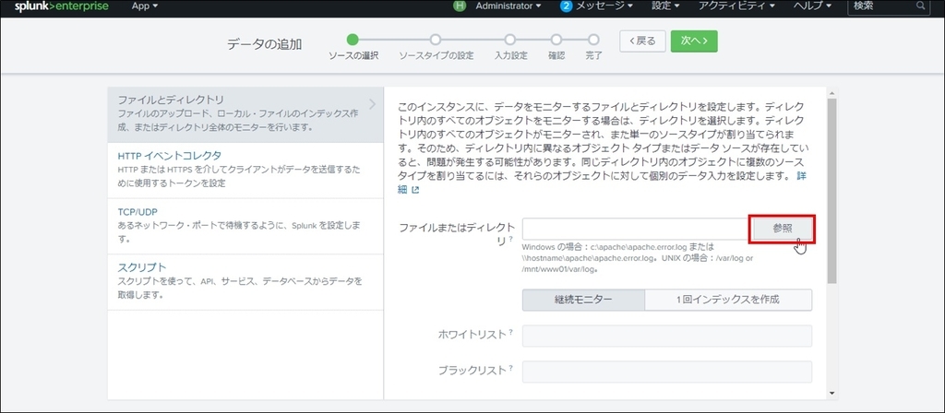The height and width of the screenshot is (413, 945).
Task: Open the アクティビティ menu
Action: click(737, 6)
